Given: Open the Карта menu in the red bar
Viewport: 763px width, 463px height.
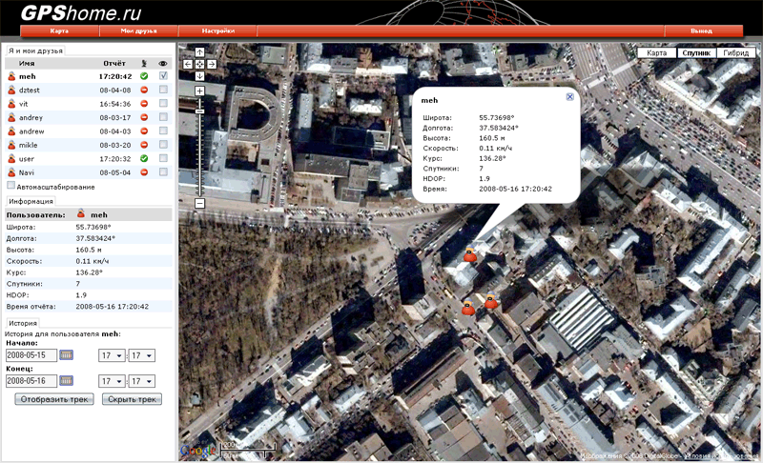Looking at the screenshot, I should [x=59, y=30].
